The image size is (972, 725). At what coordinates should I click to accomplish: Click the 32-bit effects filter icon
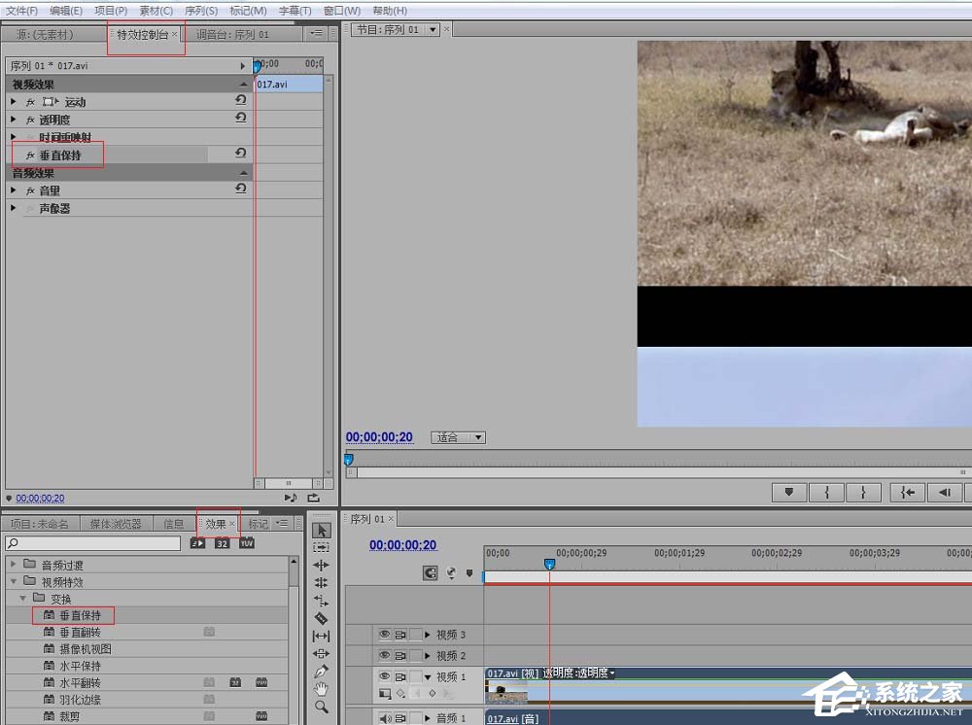click(223, 543)
